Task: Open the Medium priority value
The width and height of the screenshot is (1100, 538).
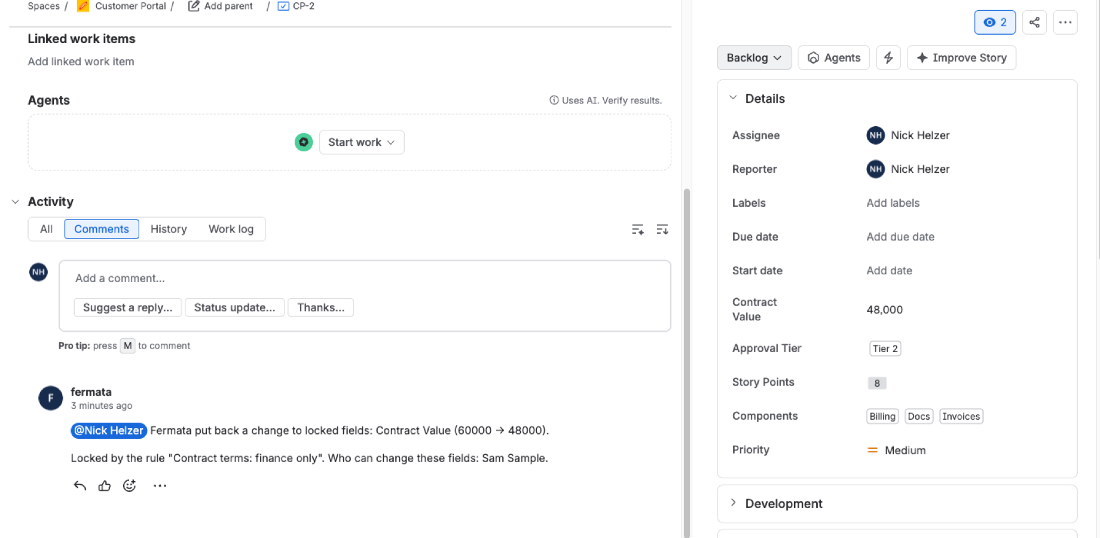Action: point(896,450)
